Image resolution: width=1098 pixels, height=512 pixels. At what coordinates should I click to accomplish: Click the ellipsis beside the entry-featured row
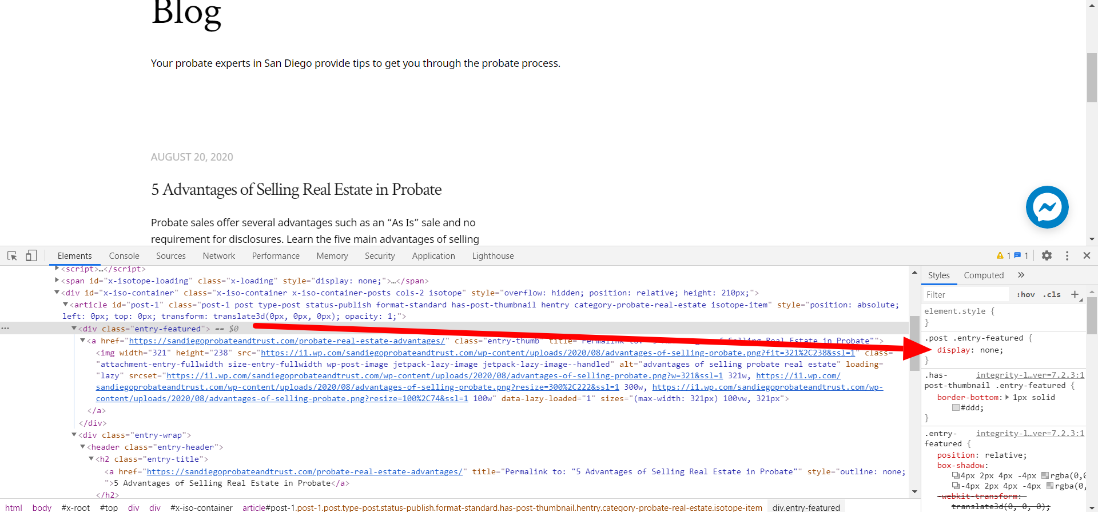point(5,329)
